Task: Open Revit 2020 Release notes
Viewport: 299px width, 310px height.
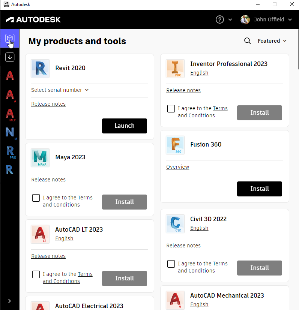Action: [48, 104]
